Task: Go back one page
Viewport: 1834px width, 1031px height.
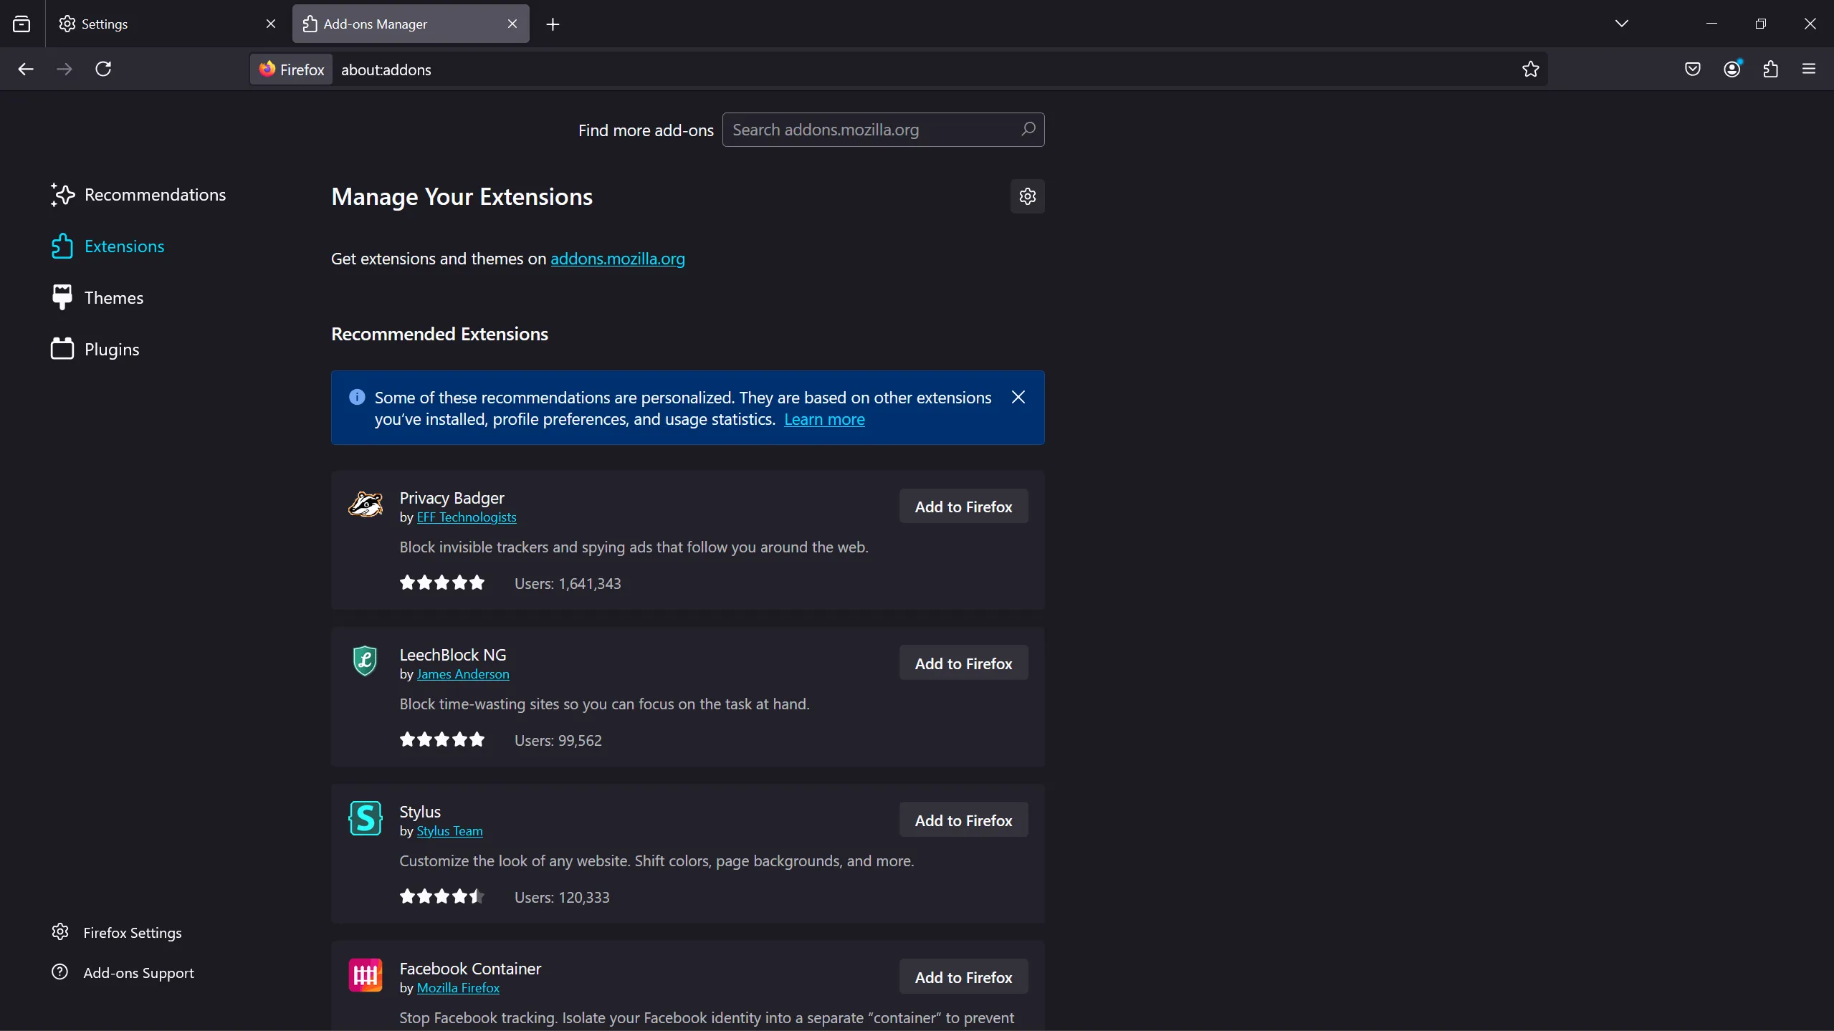Action: click(x=26, y=69)
